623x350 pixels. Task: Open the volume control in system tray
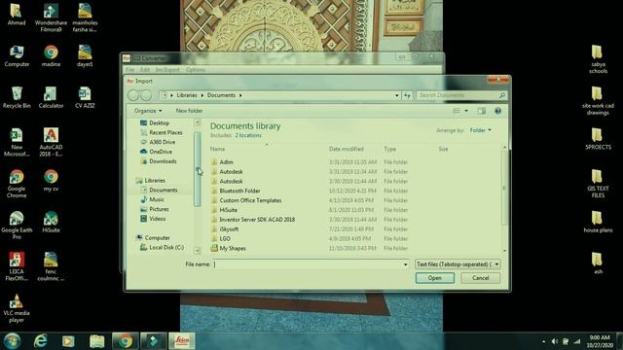click(554, 341)
